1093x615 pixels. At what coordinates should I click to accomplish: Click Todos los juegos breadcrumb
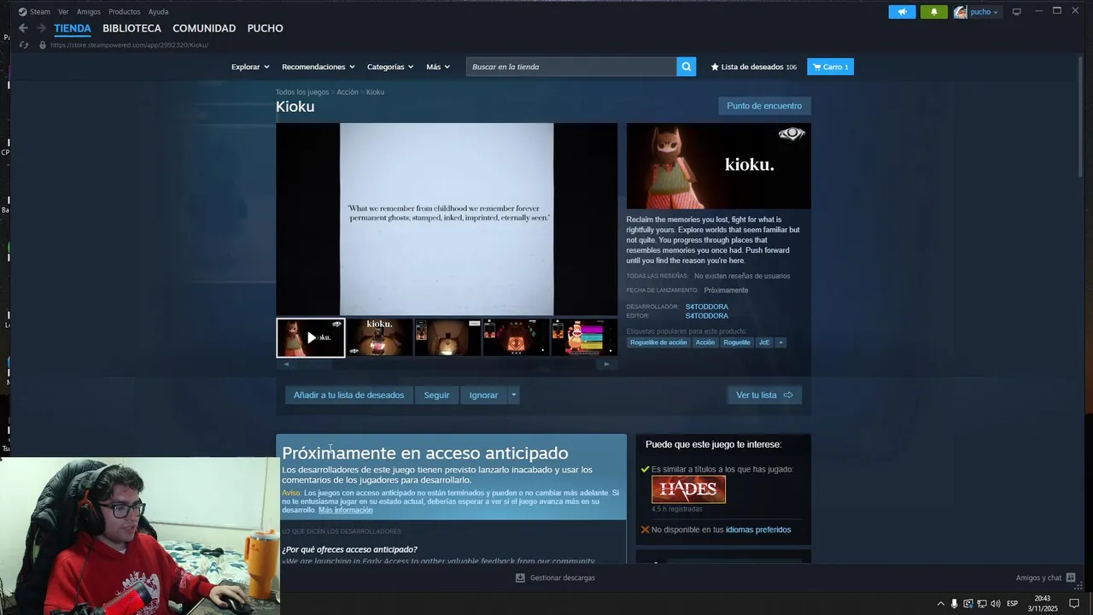pyautogui.click(x=302, y=92)
